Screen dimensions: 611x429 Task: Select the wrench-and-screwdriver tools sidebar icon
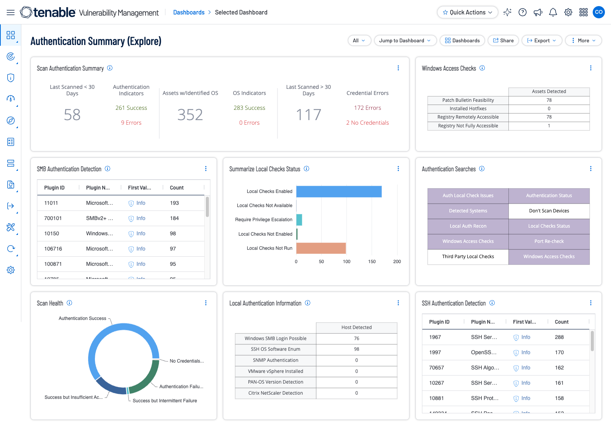tap(10, 228)
